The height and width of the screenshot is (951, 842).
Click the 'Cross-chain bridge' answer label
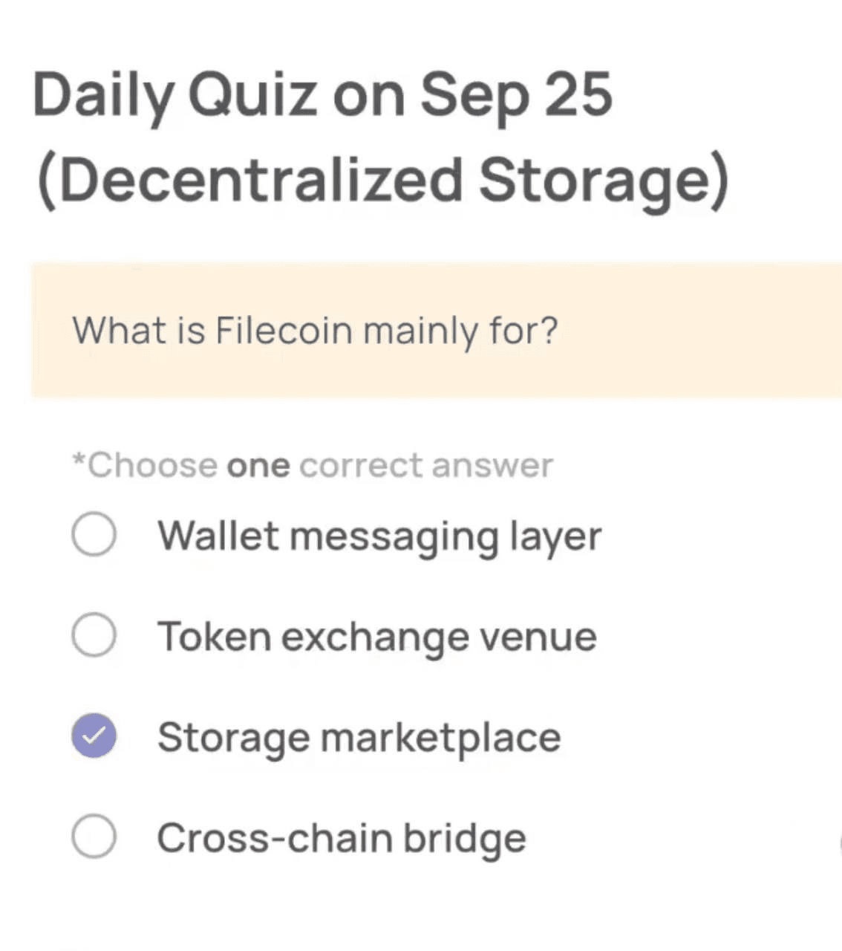342,838
